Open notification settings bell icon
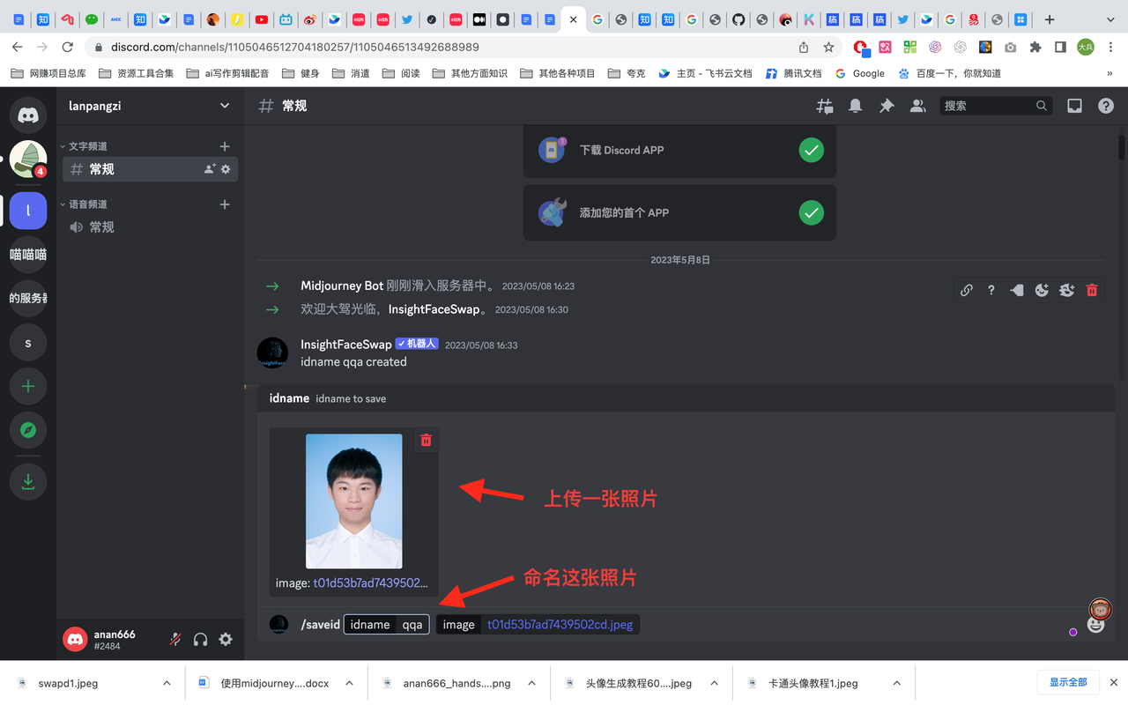 pyautogui.click(x=855, y=106)
